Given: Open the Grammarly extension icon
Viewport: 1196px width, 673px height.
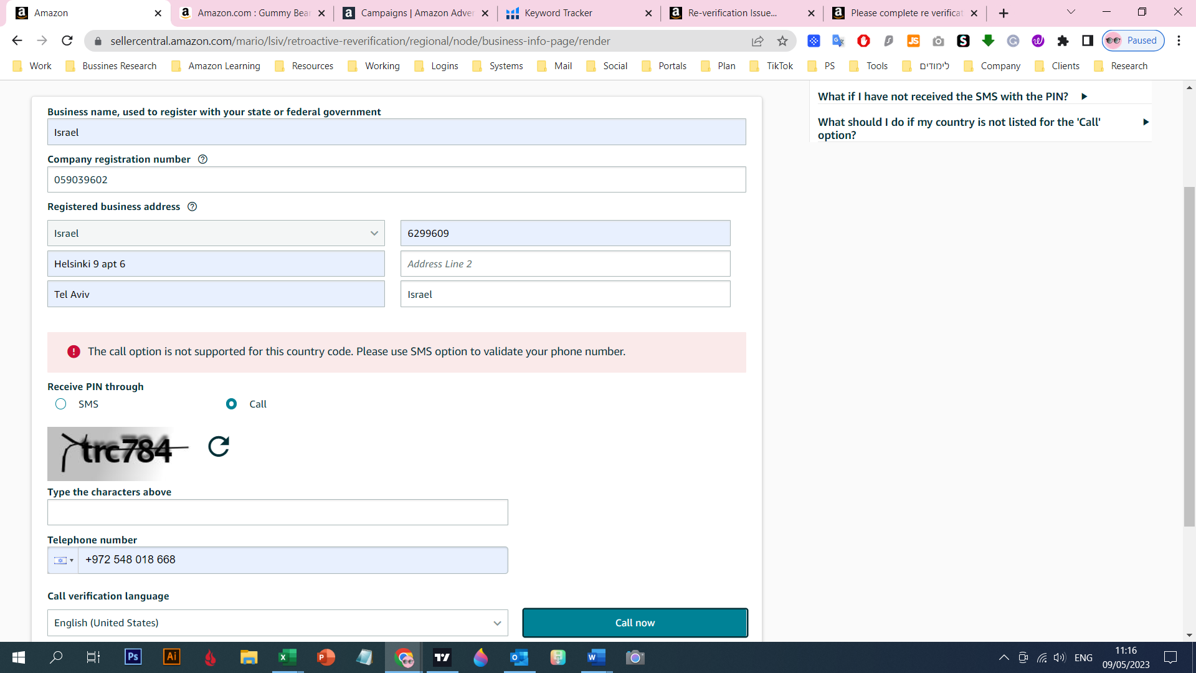Looking at the screenshot, I should [1013, 41].
